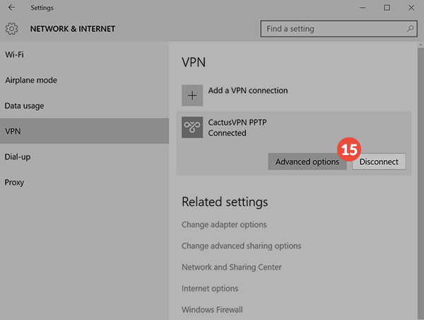Click the CactusVPN PPTP Connected text
Viewport: 424px width, 320px height.
pyautogui.click(x=237, y=127)
